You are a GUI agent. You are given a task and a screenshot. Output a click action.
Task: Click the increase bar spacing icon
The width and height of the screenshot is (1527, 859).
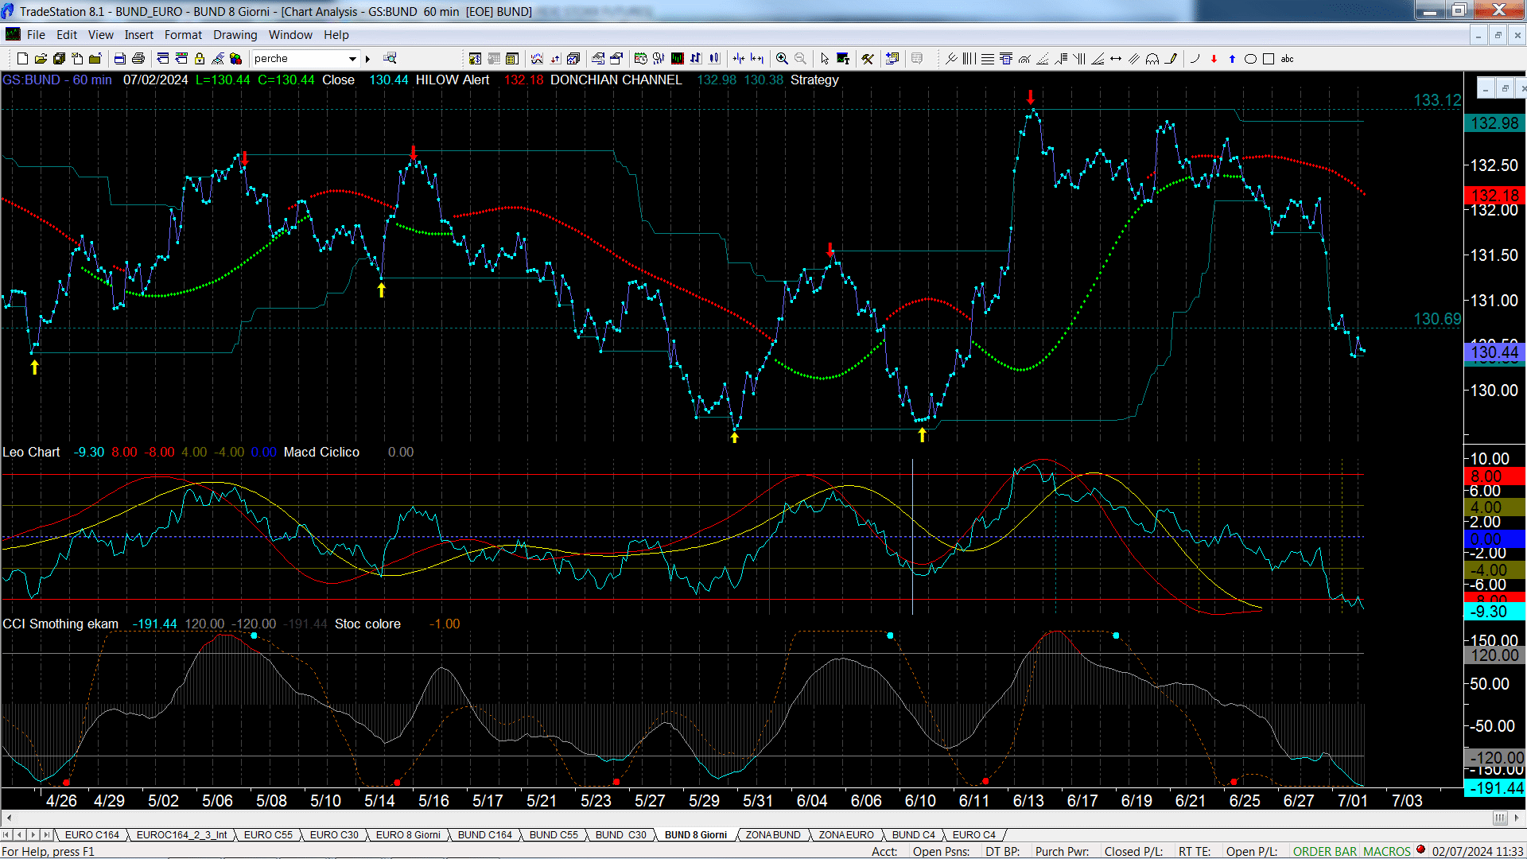coord(757,59)
